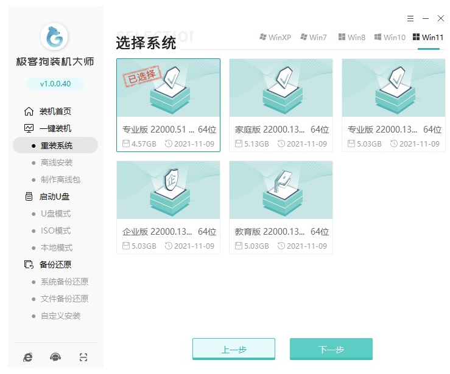The width and height of the screenshot is (450, 374).
Task: Click the 备份还原 backup icon
Action: 29,265
